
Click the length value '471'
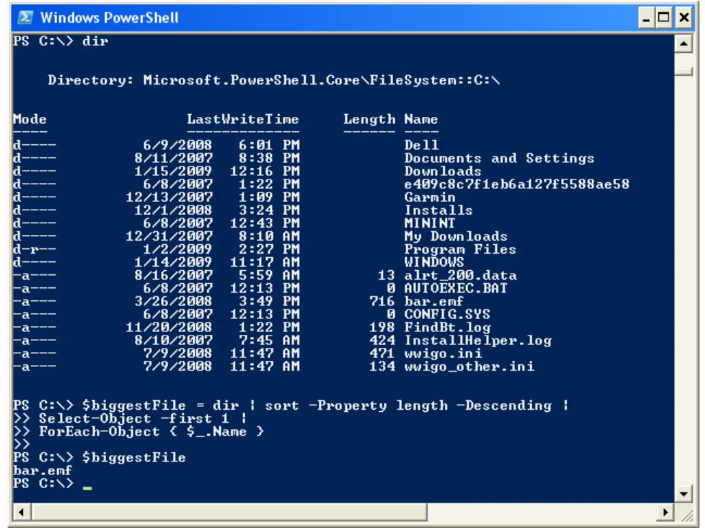382,353
